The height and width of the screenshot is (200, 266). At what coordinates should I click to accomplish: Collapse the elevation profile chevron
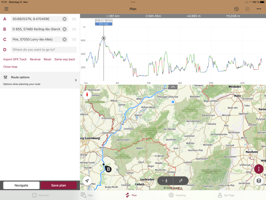pos(173,87)
